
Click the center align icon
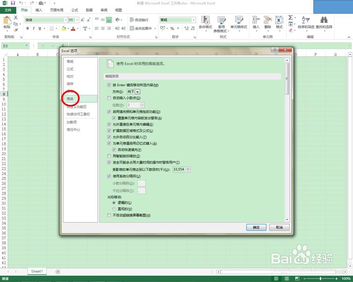coord(103,28)
